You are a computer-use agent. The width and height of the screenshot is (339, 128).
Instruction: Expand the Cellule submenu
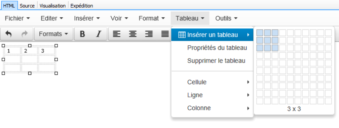(x=212, y=82)
